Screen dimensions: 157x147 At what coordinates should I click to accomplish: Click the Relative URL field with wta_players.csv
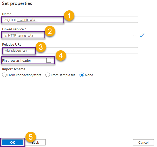[x=78, y=50]
